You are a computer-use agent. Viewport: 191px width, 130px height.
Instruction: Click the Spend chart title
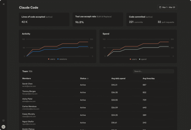pyautogui.click(x=106, y=34)
